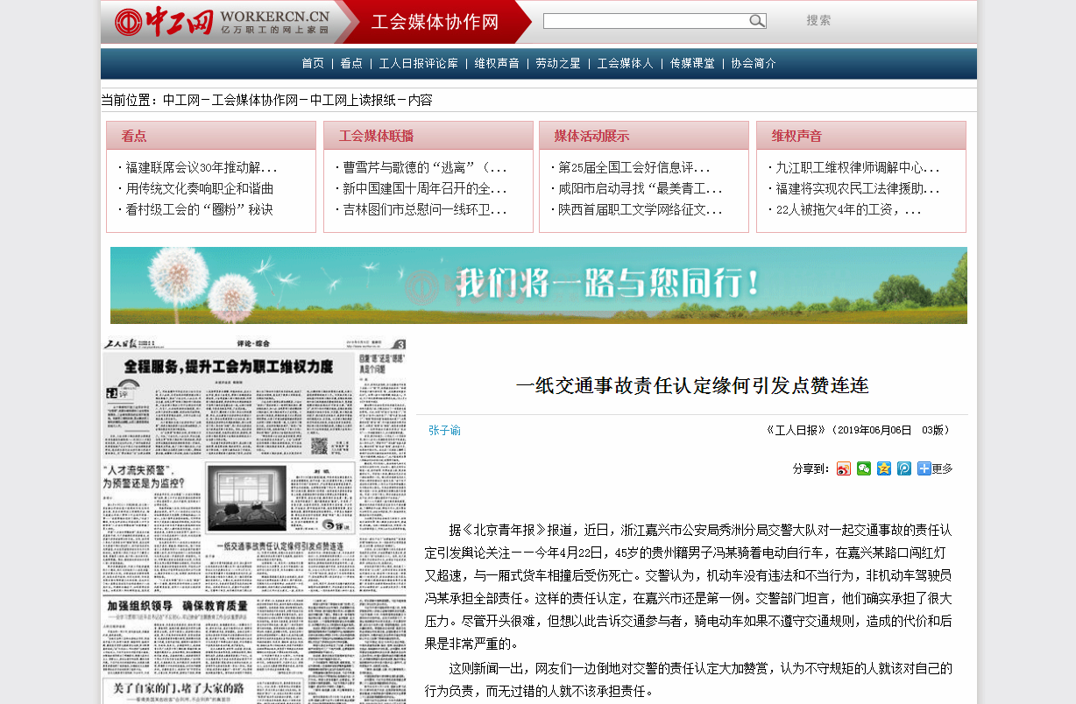The width and height of the screenshot is (1076, 704).
Task: Open article 看村级工会的“圈粉”秘诀
Action: click(199, 210)
